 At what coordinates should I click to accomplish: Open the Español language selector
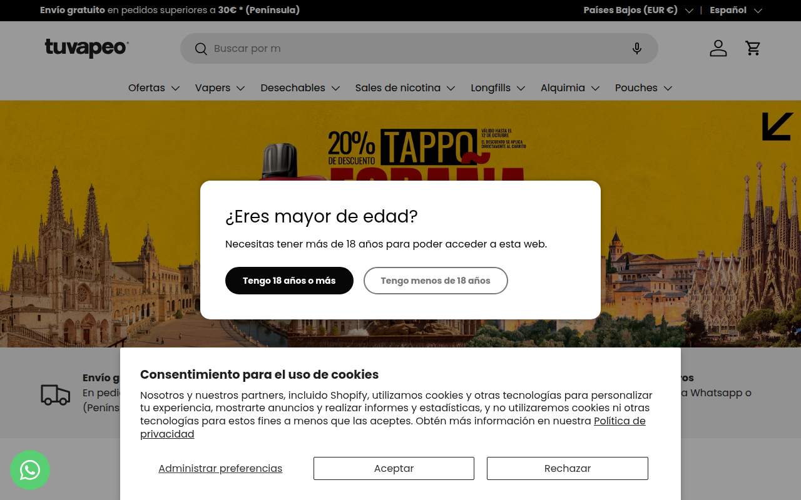click(x=736, y=10)
